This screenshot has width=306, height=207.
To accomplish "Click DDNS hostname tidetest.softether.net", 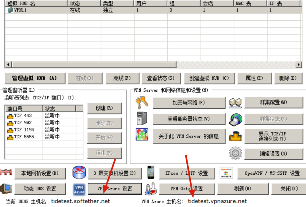I will click(x=80, y=201).
